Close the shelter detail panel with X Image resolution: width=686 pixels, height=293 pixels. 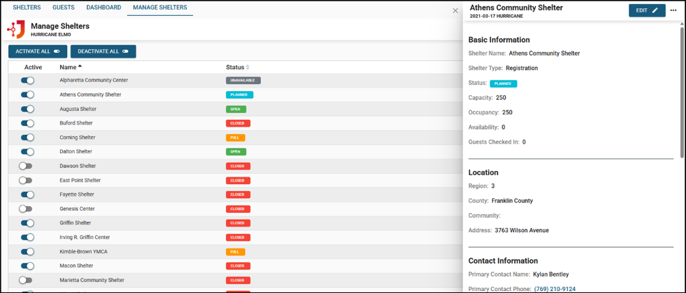(455, 11)
